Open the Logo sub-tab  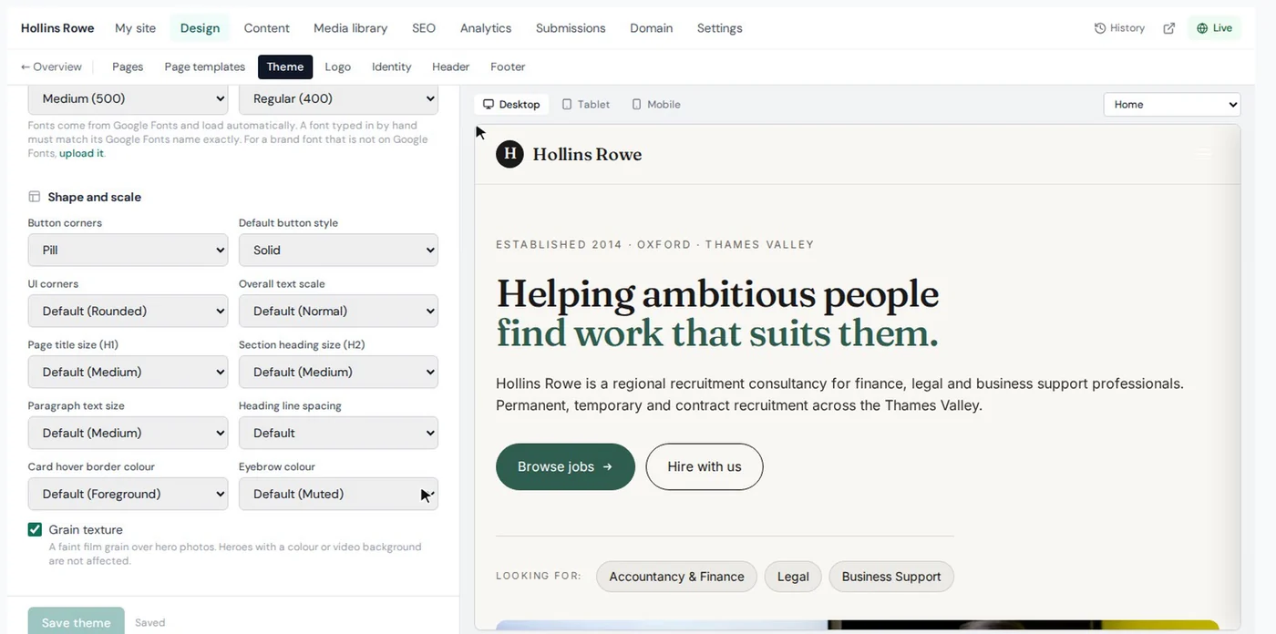click(x=338, y=66)
